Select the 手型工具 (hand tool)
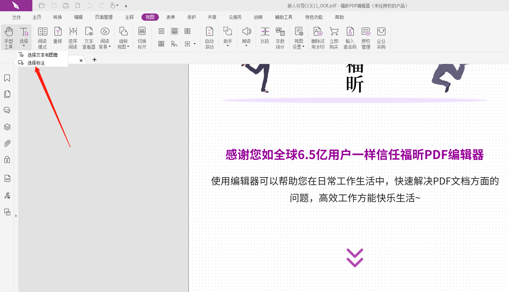 coord(8,36)
